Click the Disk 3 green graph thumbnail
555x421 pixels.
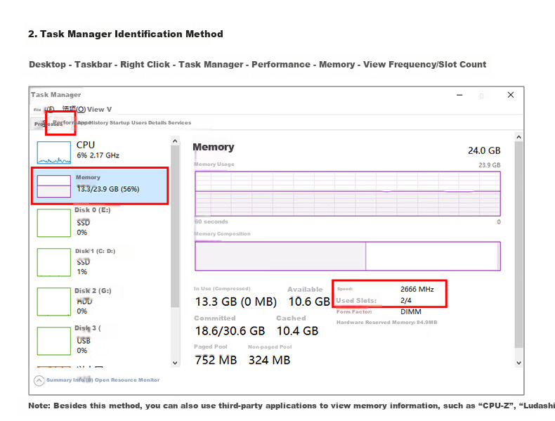[54, 341]
